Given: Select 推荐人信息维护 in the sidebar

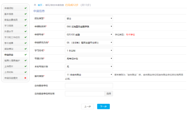Looking at the screenshot, I should 12,61.
